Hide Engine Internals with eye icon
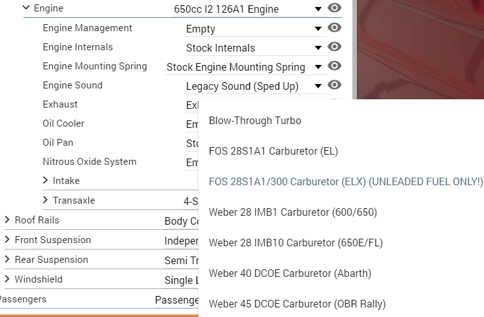484x317 pixels. pos(335,46)
